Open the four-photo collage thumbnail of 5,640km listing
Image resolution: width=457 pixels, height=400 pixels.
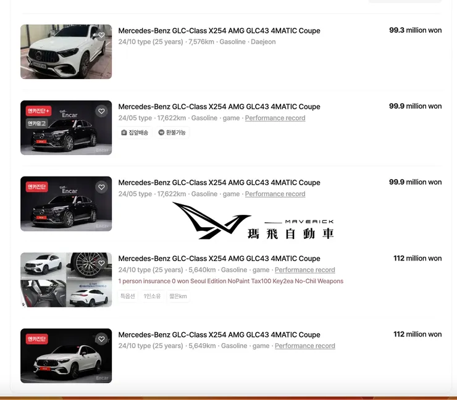(66, 280)
